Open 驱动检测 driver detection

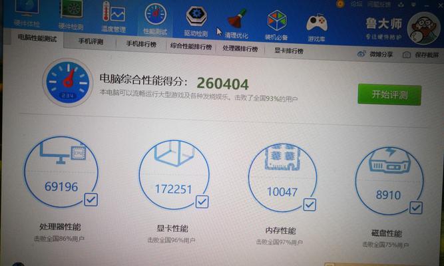point(196,21)
